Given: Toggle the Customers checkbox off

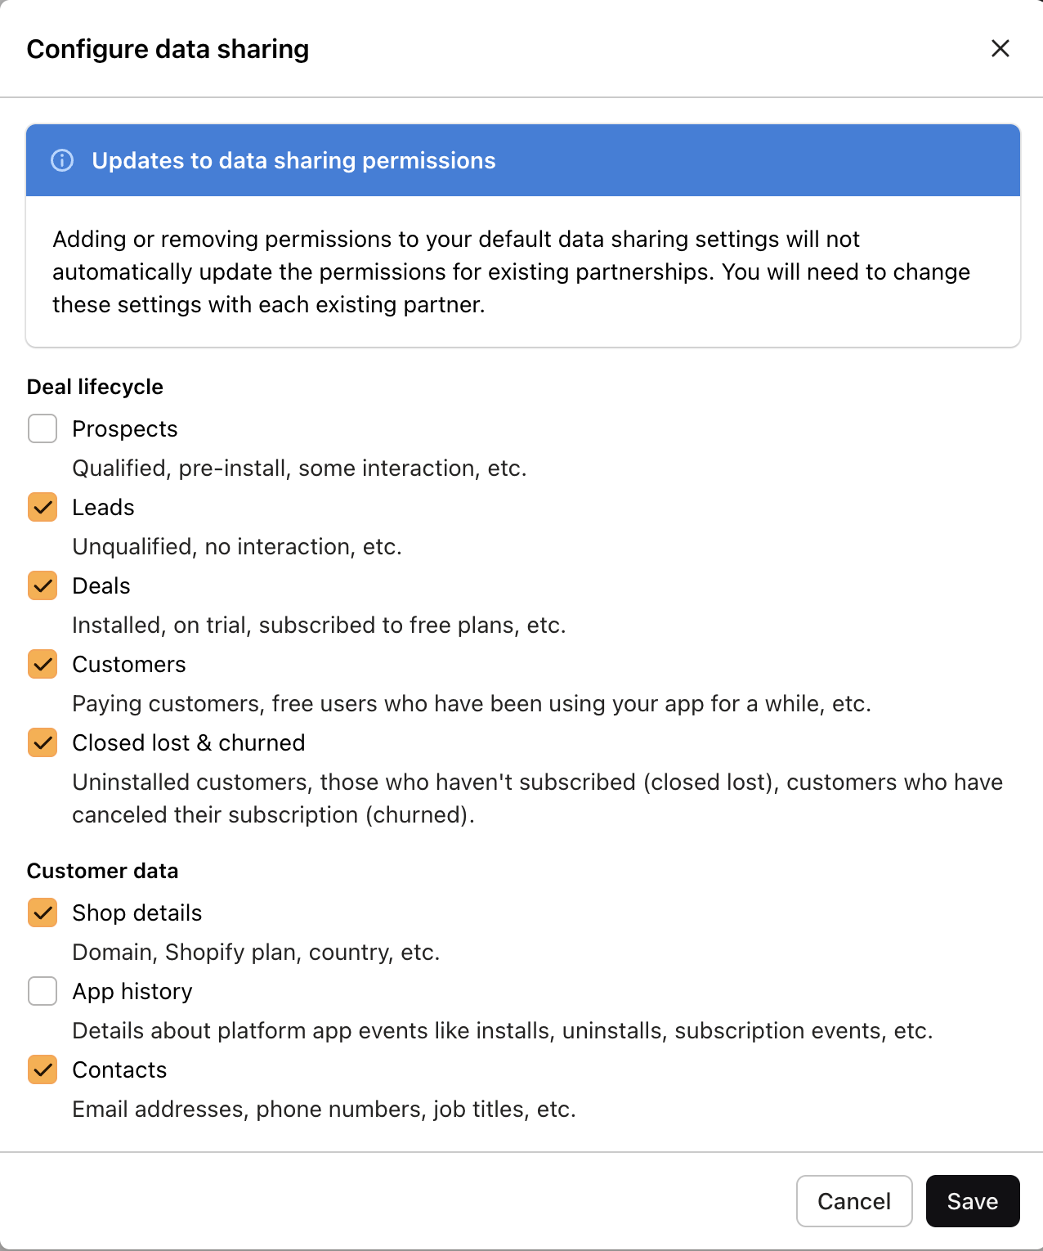Looking at the screenshot, I should tap(42, 664).
